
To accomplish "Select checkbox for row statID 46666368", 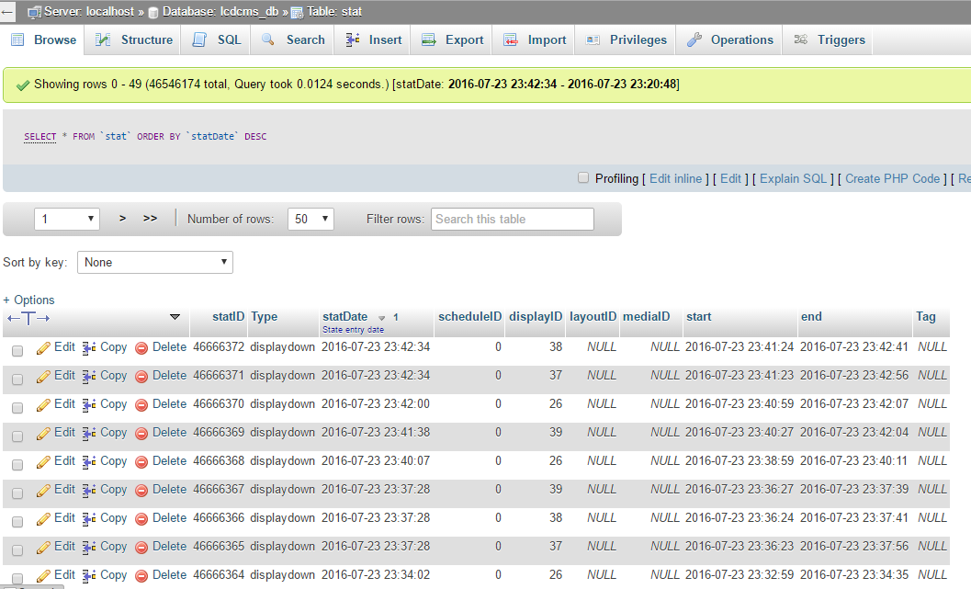I will (x=17, y=465).
